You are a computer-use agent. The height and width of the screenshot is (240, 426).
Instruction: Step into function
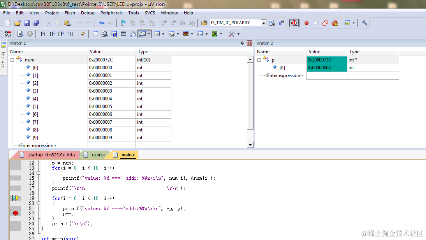43,34
